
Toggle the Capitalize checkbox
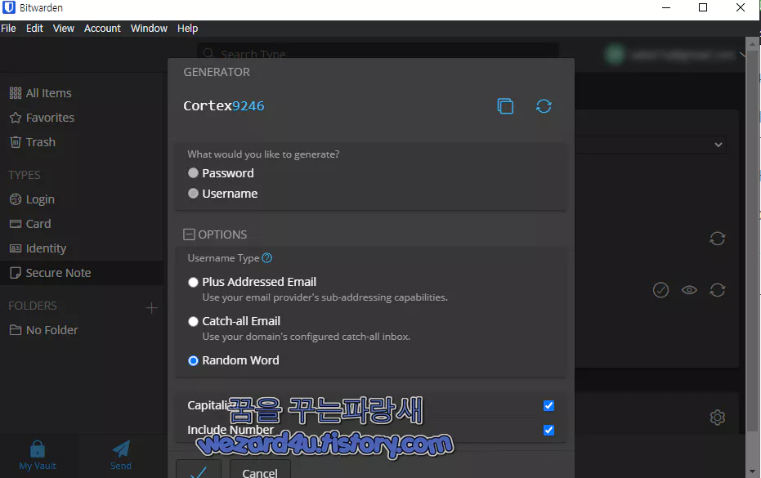[x=548, y=406]
